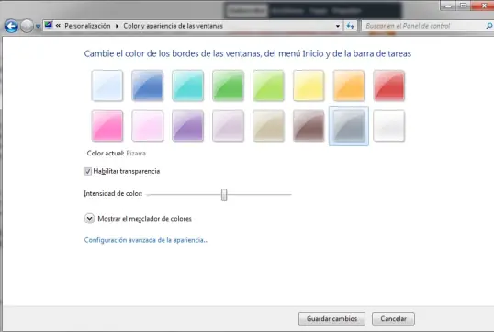494x332 pixels.
Task: Open Configuración avanzada de la apariencia link
Action: 146,240
